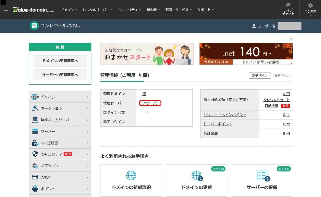Viewport: 321px width, 197px height.
Task: Click the SSL証明書 padlock icon
Action: pos(35,143)
